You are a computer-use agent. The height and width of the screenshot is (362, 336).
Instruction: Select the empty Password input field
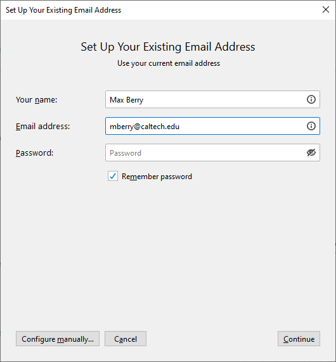point(212,153)
